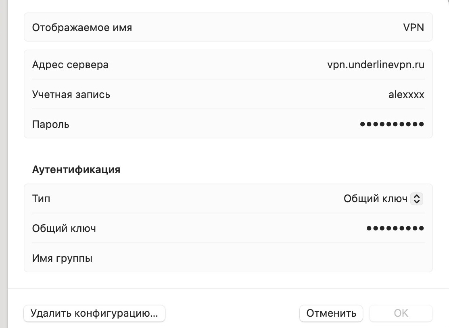
Task: Click the server address "vpn.underlinevpn.ru" field
Action: (x=376, y=65)
